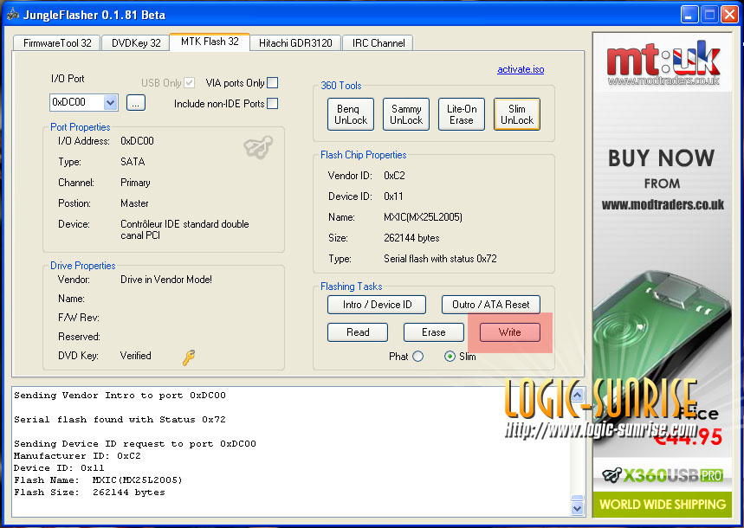Click the 'Drive in Vendor Mode!' text
This screenshot has width=744, height=528.
[166, 280]
